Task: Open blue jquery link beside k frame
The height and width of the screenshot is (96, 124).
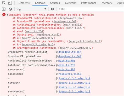Action: click(74, 87)
